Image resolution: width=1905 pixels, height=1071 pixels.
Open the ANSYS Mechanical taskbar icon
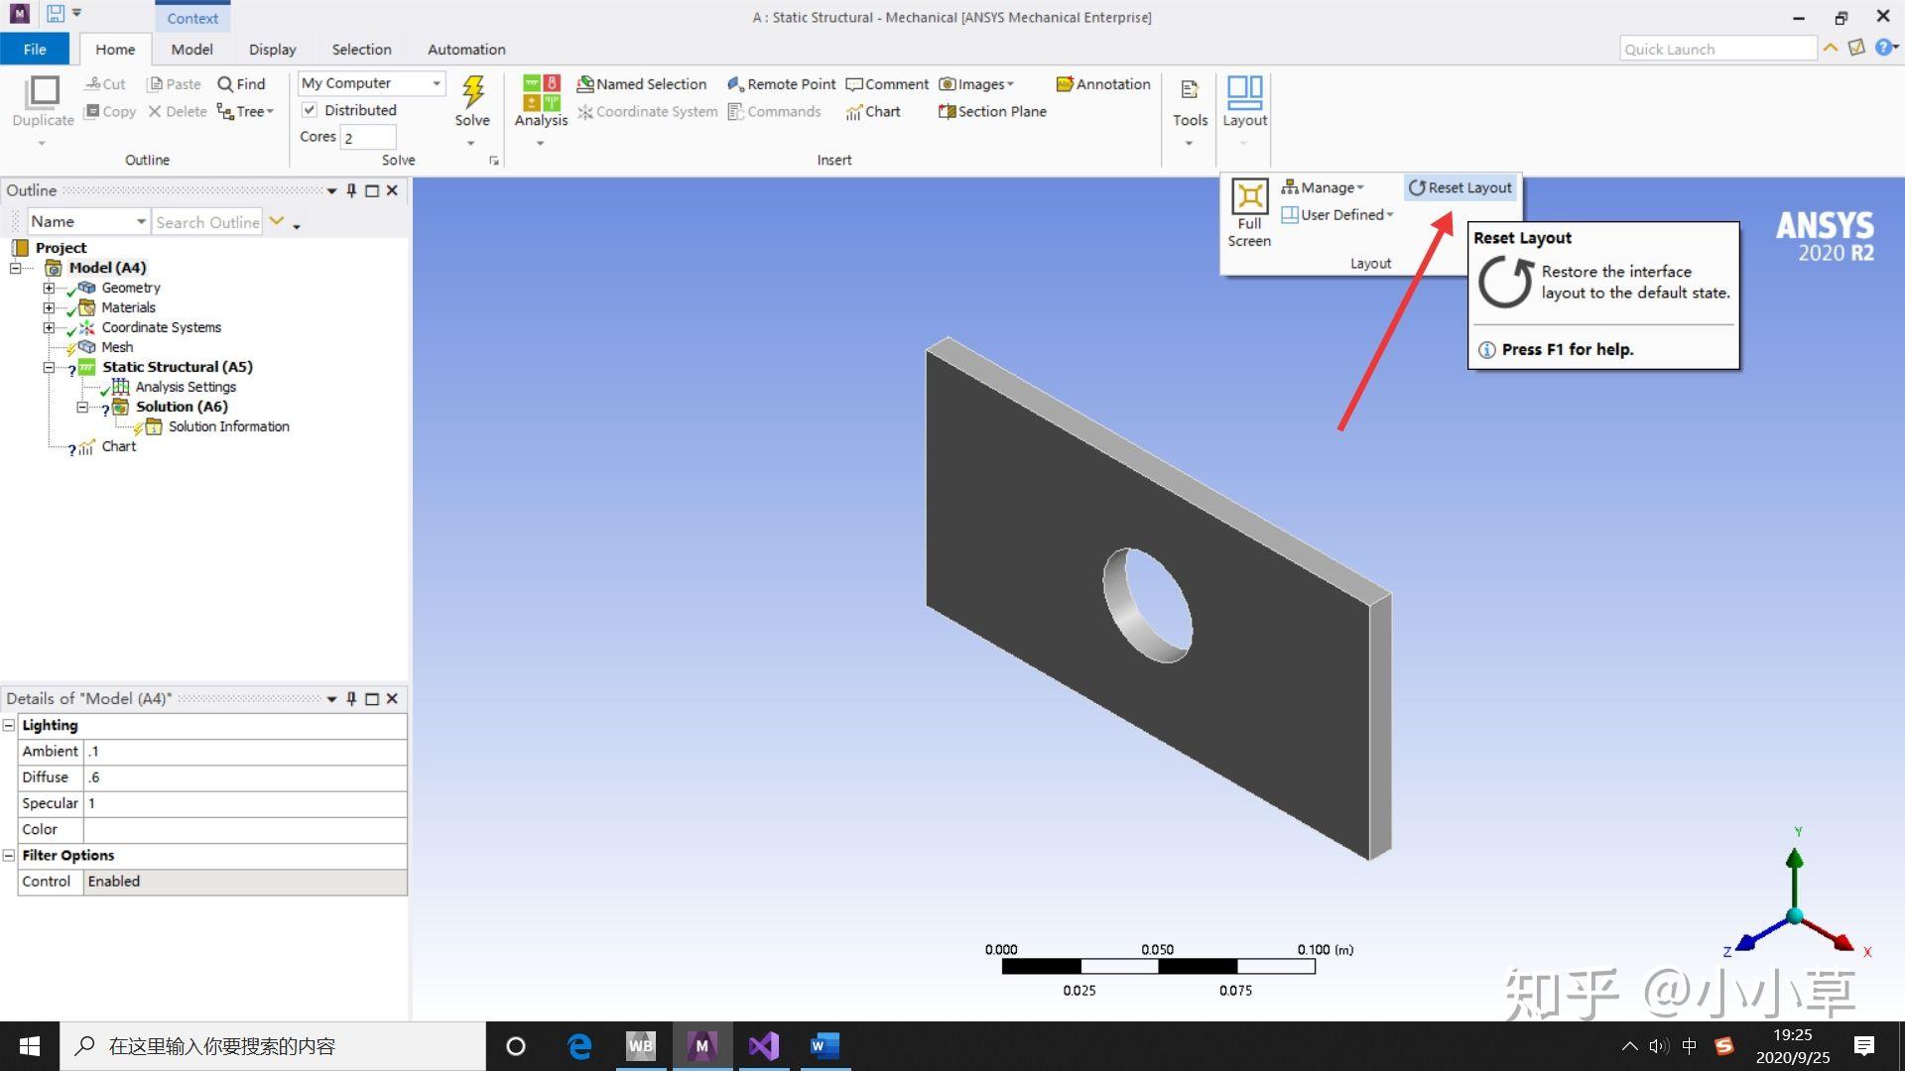[x=702, y=1046]
